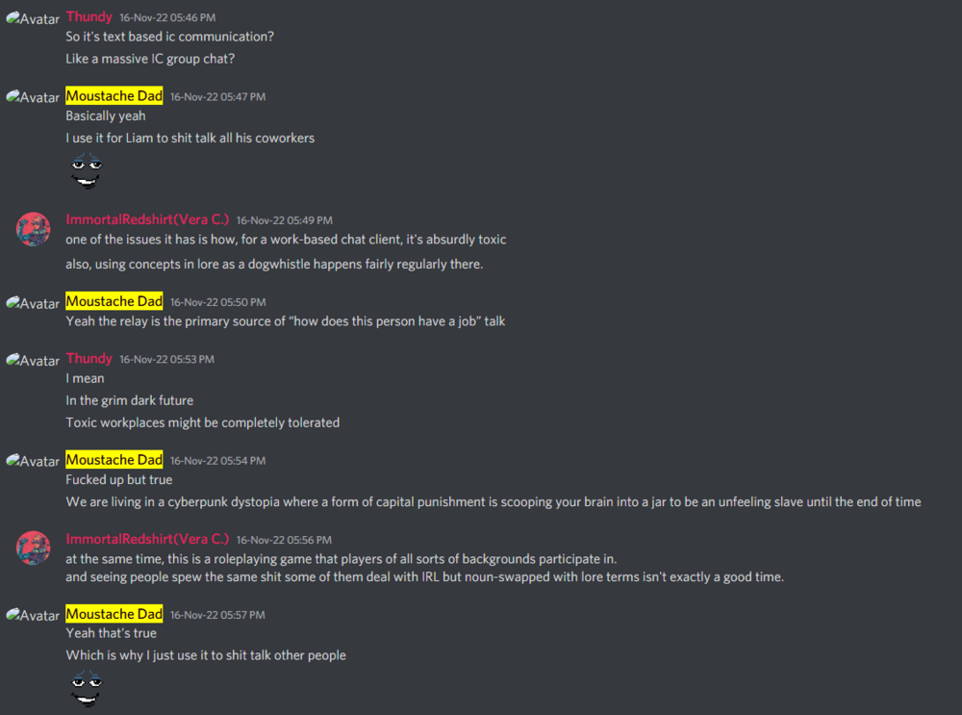Click the Moustache Dad username at 05:54 PM
This screenshot has height=715, width=962.
point(114,460)
